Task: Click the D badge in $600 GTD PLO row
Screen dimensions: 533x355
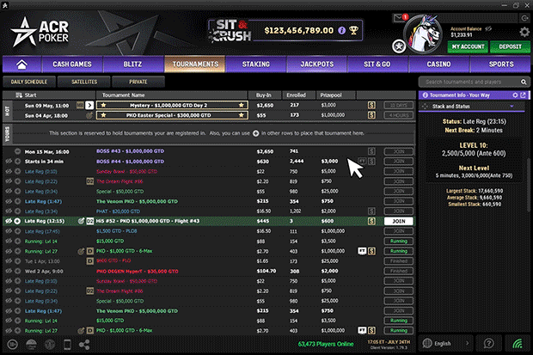Action: point(89,261)
